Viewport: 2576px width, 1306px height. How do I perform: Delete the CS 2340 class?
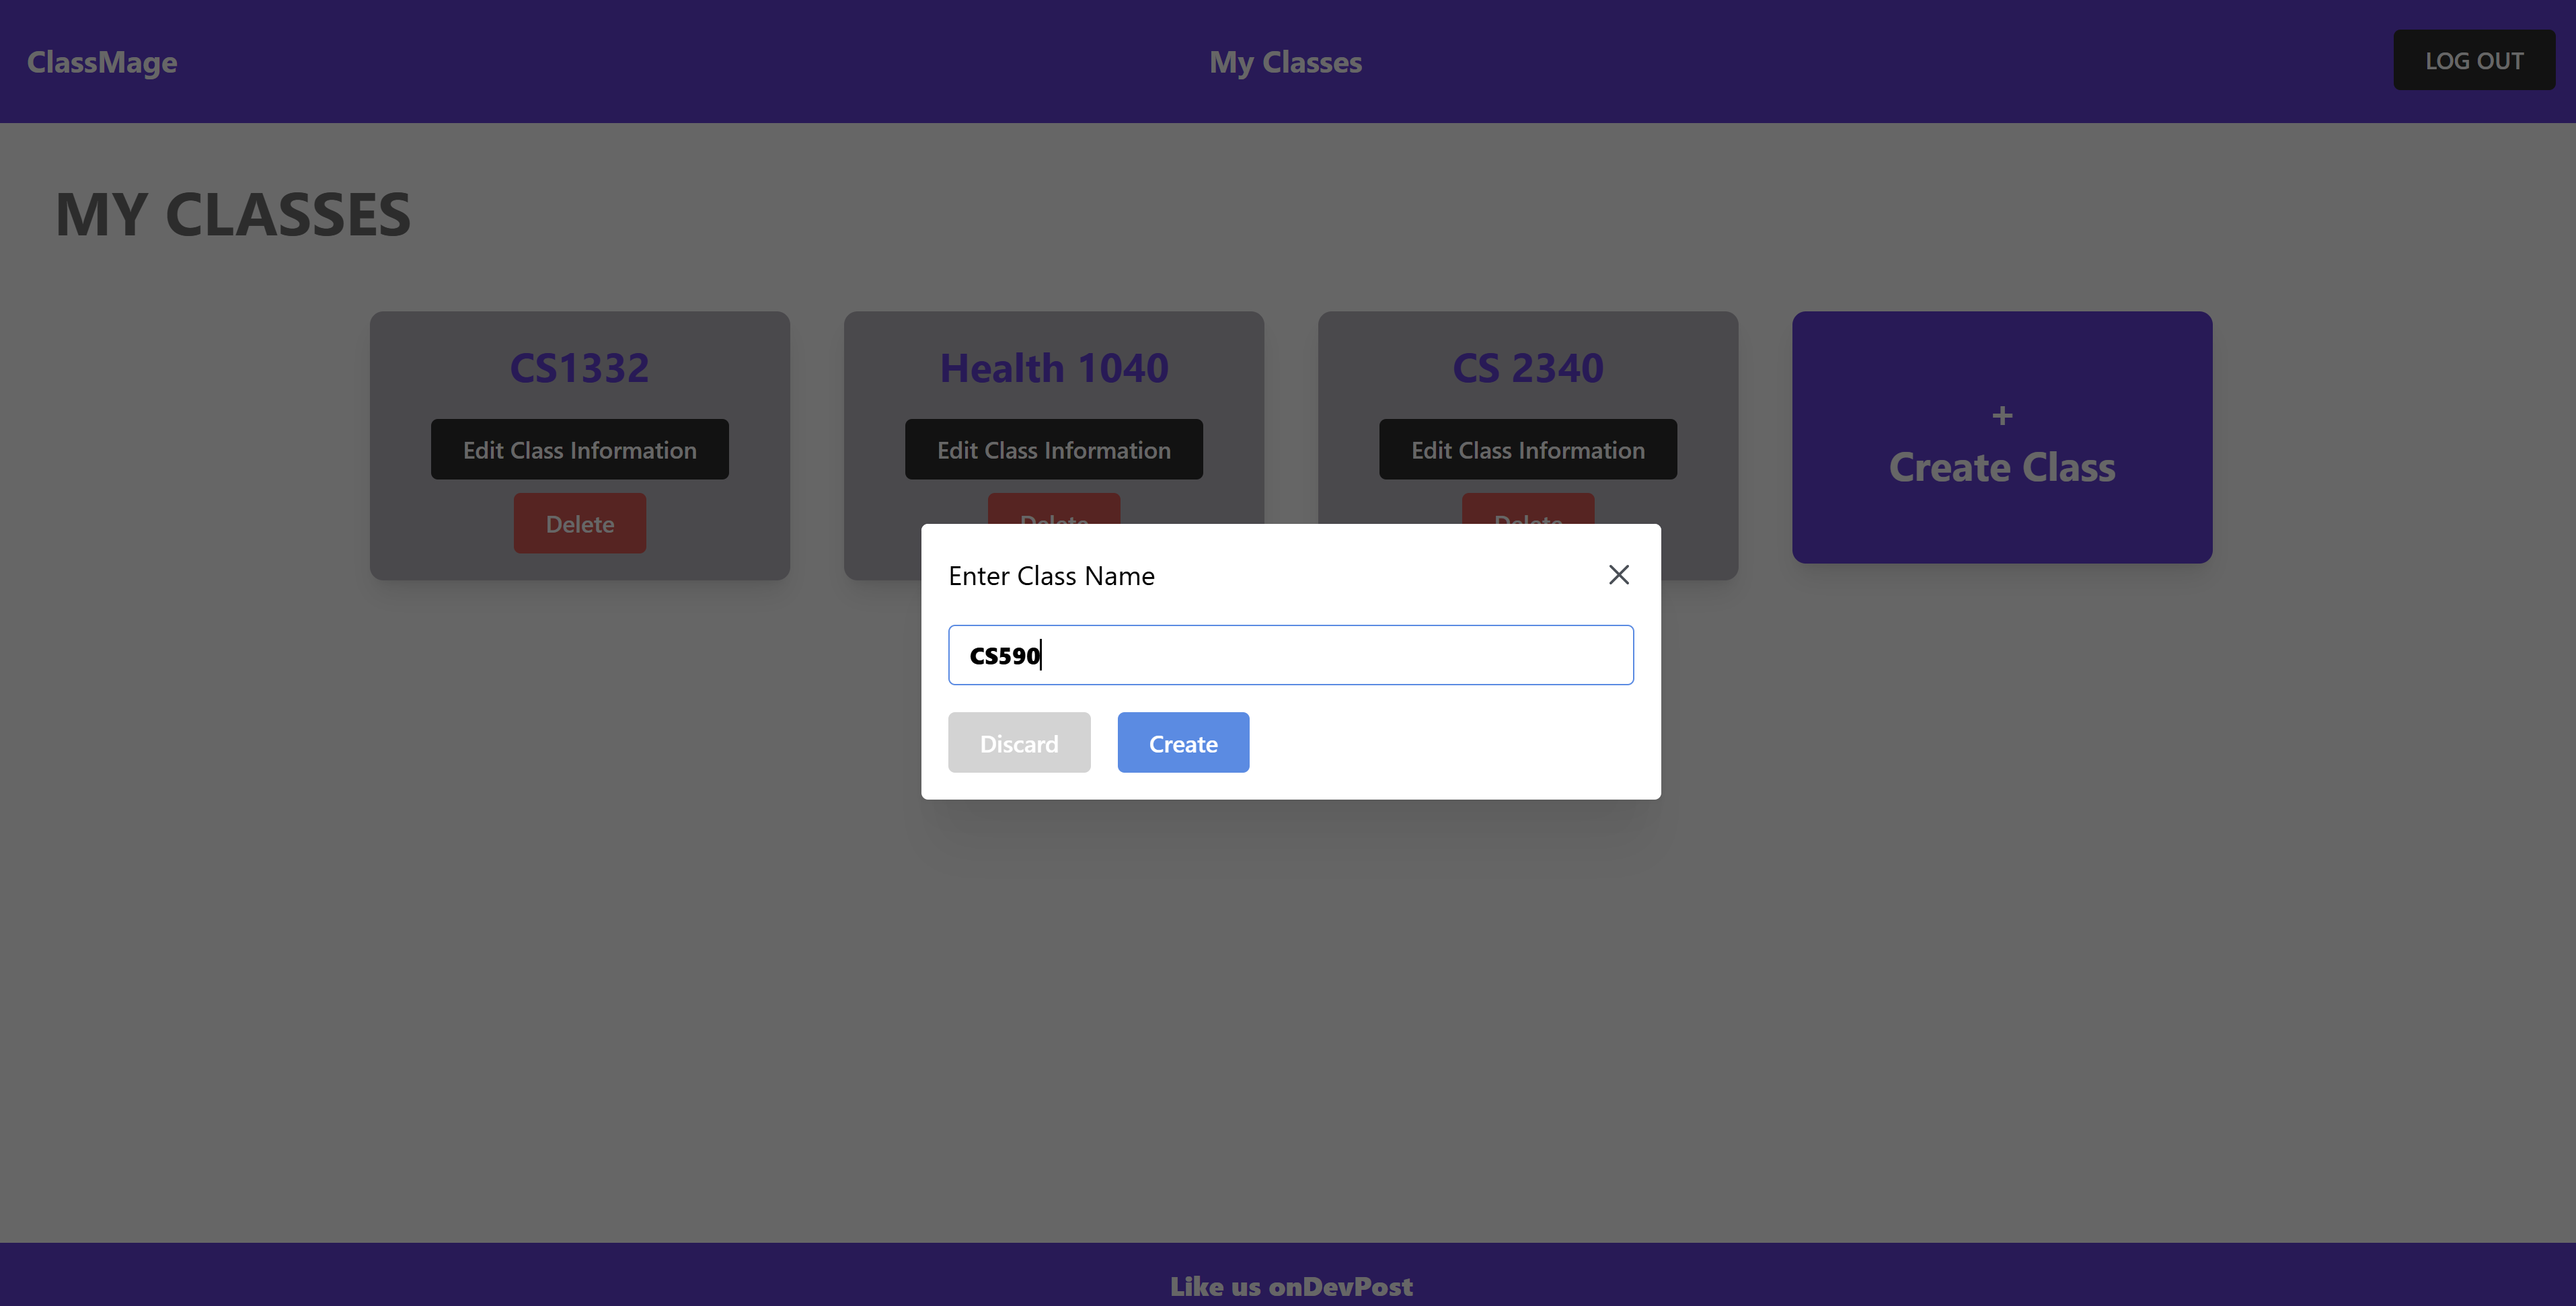1527,508
